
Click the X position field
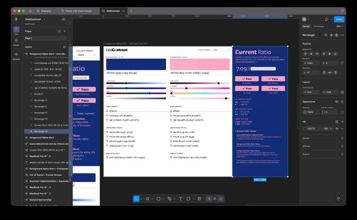(x=311, y=63)
